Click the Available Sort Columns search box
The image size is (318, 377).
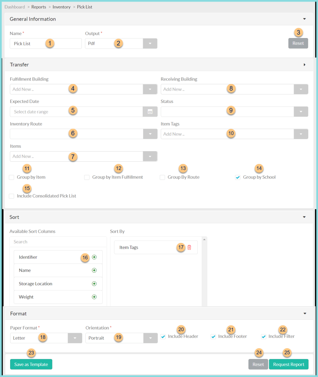click(x=58, y=242)
